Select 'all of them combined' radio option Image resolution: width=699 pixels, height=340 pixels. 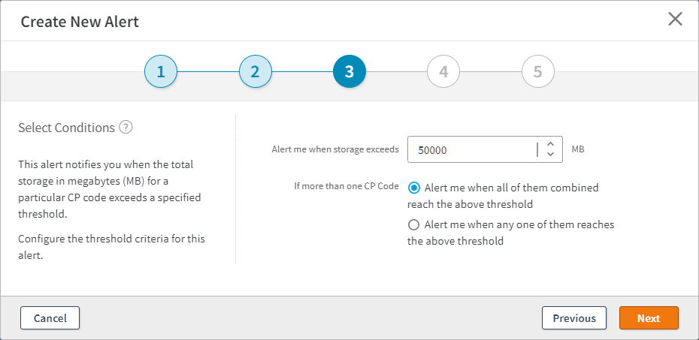[x=414, y=188]
